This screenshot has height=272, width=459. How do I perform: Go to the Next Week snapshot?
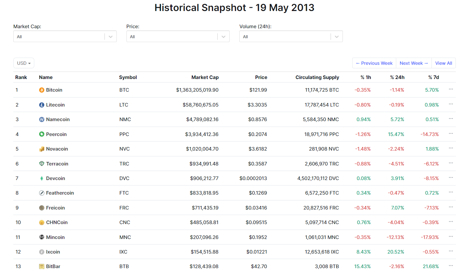point(414,63)
